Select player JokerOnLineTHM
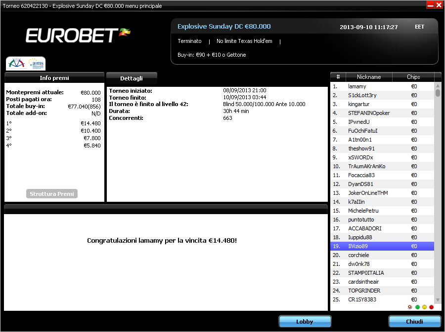 [382, 193]
